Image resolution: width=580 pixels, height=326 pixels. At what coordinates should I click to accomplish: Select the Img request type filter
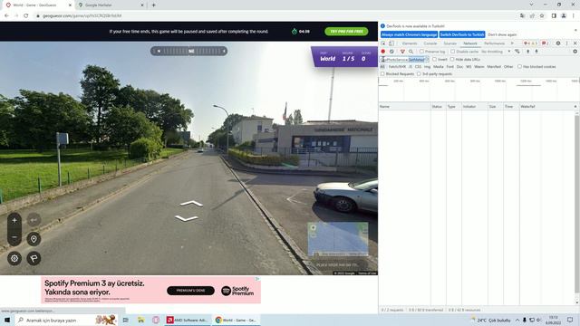[x=427, y=66]
